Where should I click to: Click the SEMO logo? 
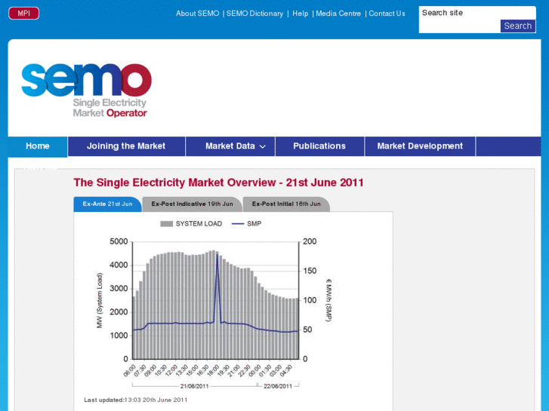coord(86,90)
